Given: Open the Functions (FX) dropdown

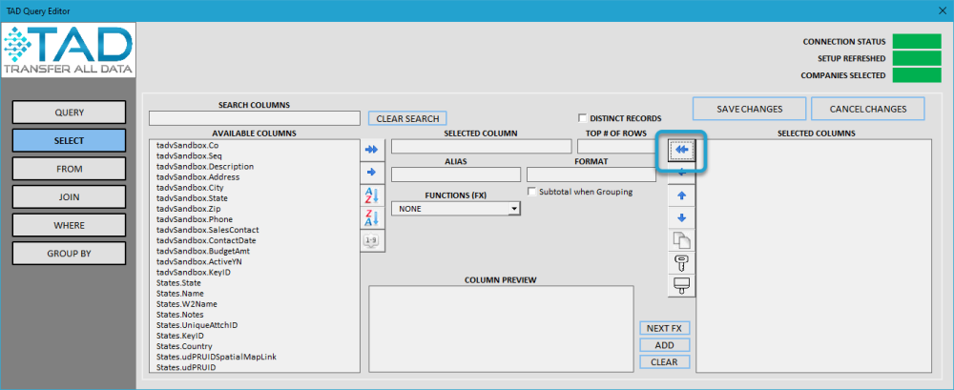Looking at the screenshot, I should [x=514, y=209].
